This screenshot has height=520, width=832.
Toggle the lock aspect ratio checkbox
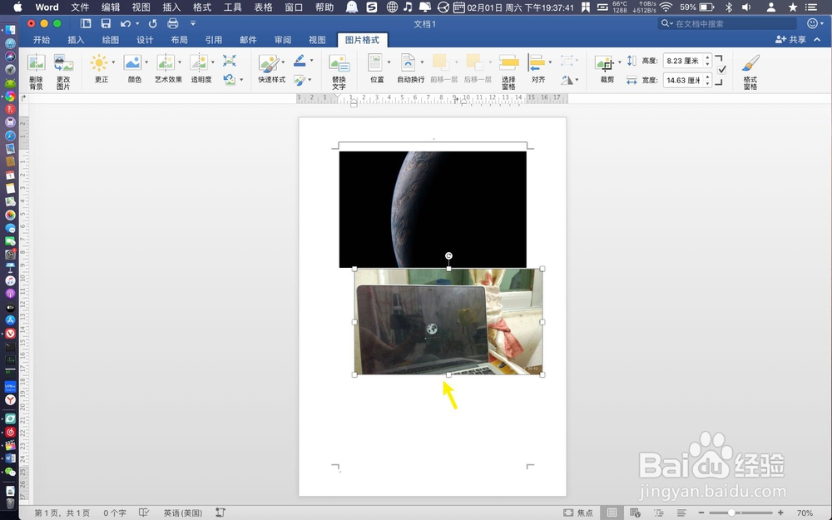tap(721, 70)
